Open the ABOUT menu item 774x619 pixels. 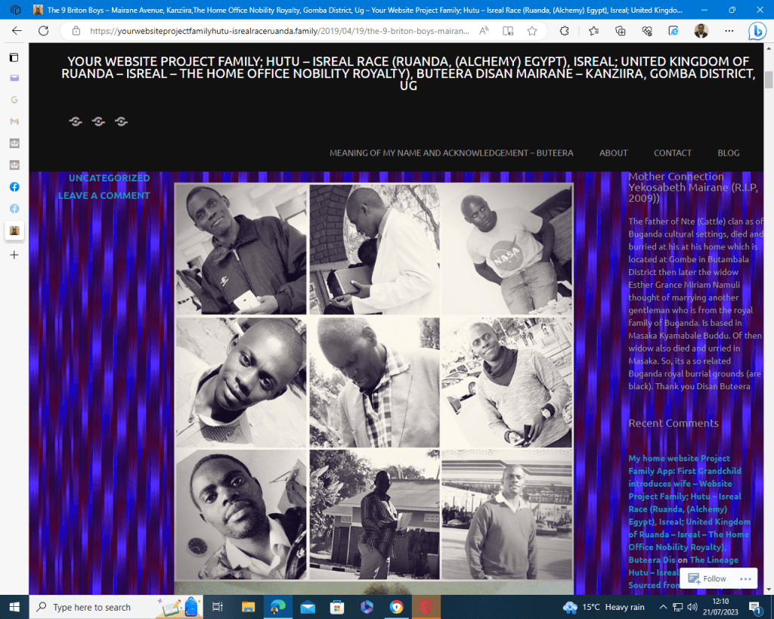click(x=613, y=153)
